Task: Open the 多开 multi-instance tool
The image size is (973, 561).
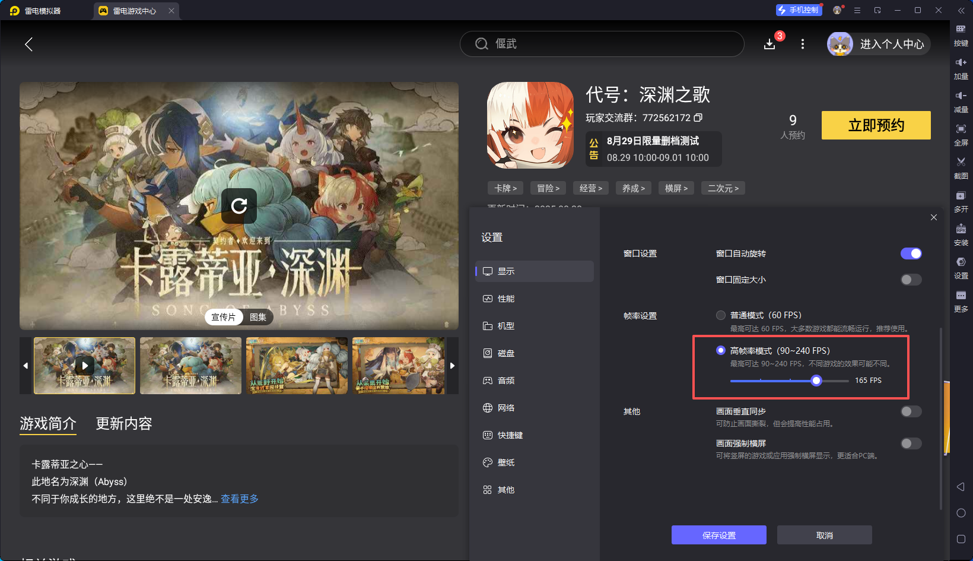Action: [x=961, y=201]
